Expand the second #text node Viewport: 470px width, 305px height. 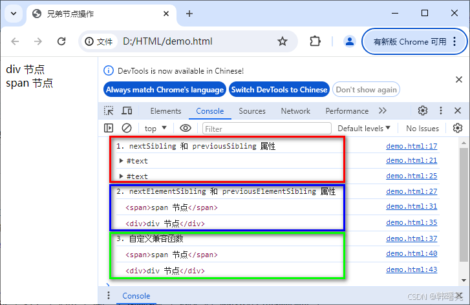(x=121, y=176)
